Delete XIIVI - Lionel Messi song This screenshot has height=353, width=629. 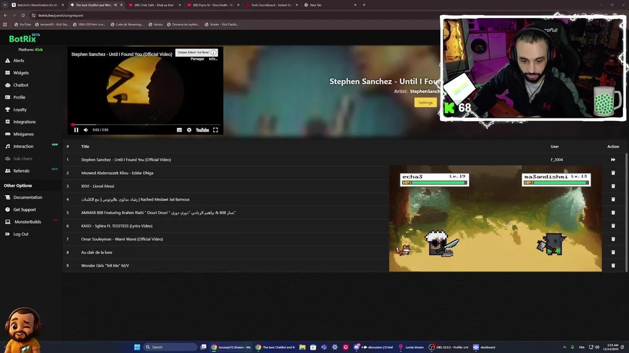coord(613,186)
